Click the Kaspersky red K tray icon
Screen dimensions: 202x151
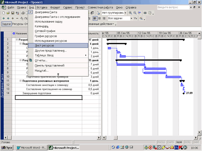(x=181, y=148)
